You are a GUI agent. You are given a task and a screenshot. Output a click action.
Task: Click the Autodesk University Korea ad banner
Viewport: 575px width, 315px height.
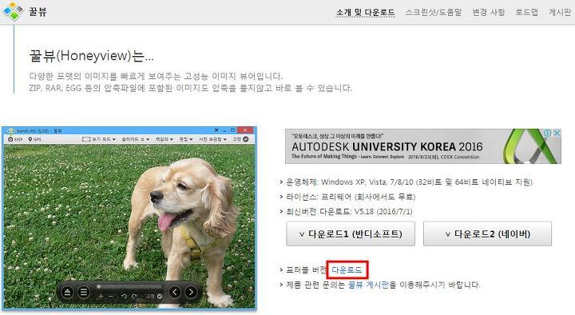(422, 146)
